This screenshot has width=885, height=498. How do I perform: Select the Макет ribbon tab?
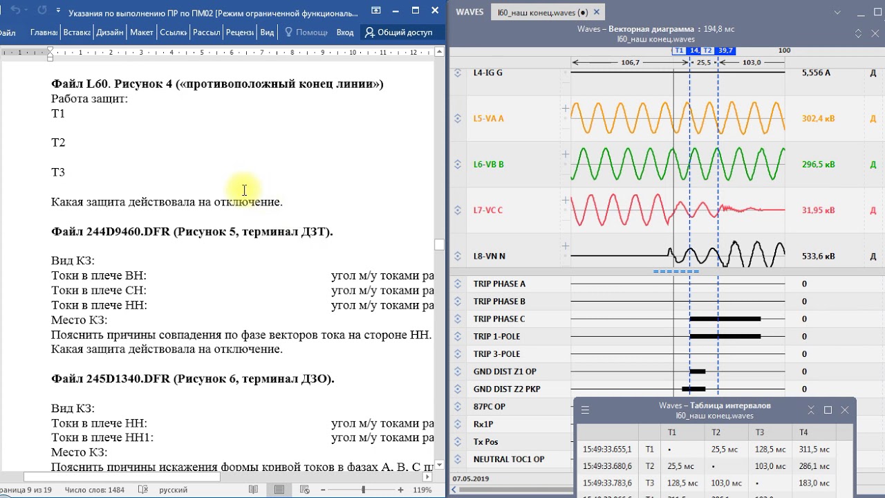click(x=142, y=33)
